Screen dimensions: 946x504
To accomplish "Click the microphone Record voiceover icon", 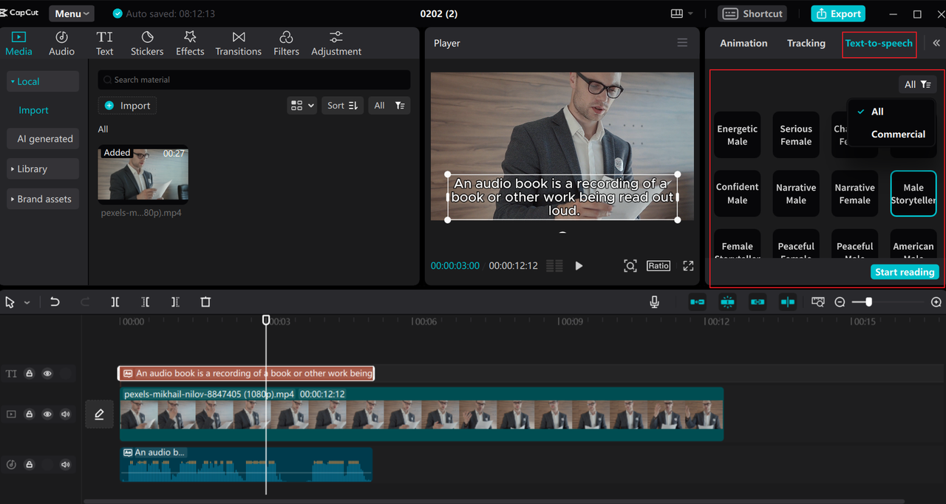I will pos(655,302).
